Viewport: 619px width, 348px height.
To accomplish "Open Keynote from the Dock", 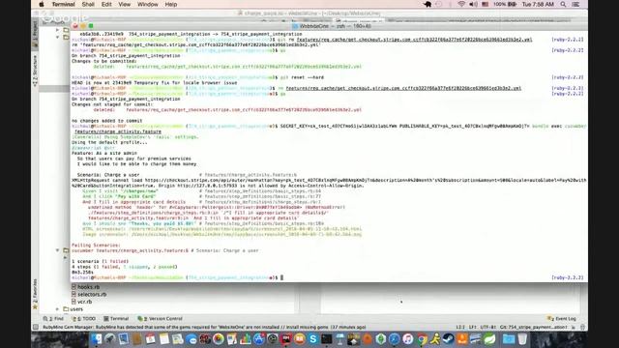I will coord(339,339).
